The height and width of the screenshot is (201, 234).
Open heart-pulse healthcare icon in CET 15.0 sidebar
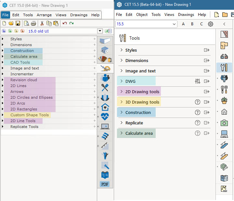[105, 117]
